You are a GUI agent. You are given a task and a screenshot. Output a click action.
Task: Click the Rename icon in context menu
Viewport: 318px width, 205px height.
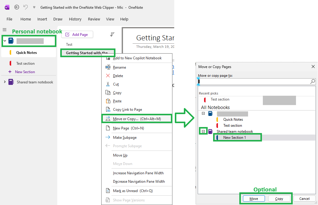pos(108,67)
